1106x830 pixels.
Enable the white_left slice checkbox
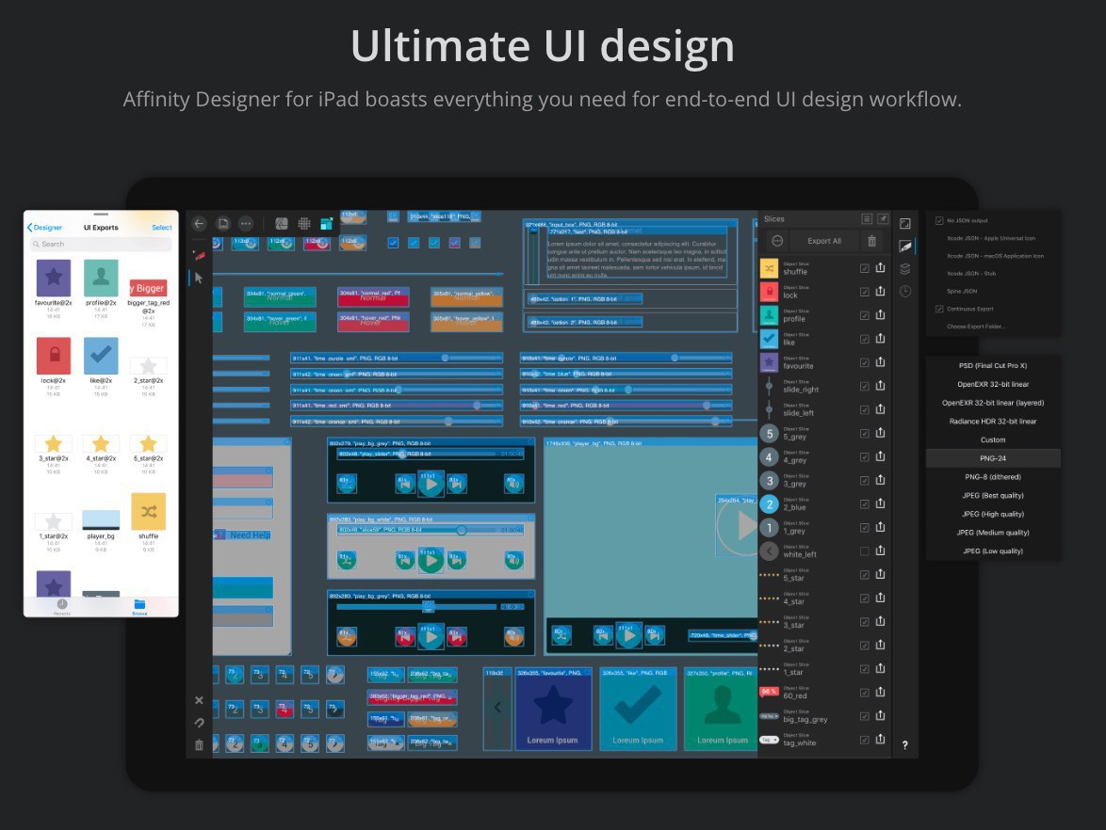point(865,551)
